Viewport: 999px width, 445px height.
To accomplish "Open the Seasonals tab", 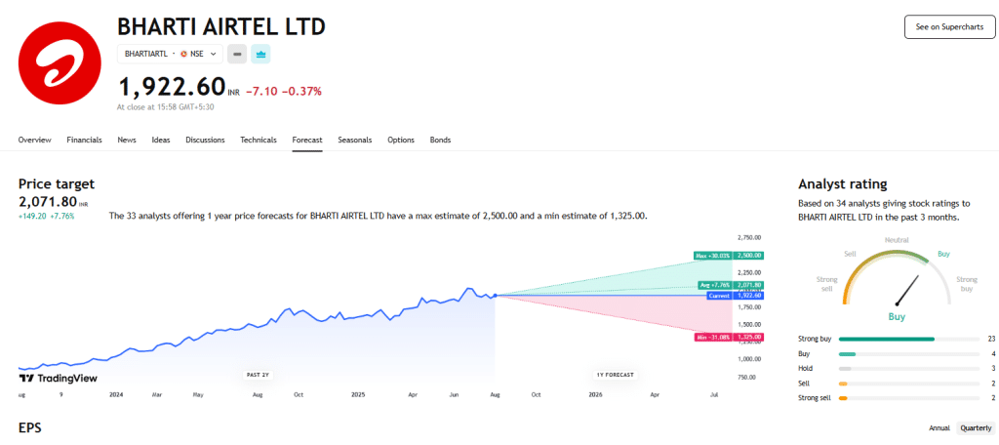I will (x=355, y=141).
